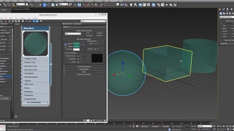This screenshot has width=234, height=131.
Task: Select the Move transform tool in main toolbar
Action: [45, 5]
